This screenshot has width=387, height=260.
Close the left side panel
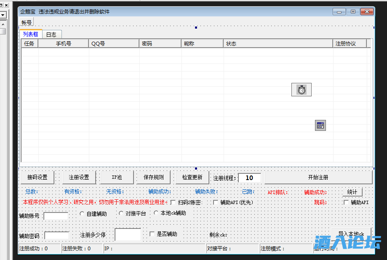[6, 5]
